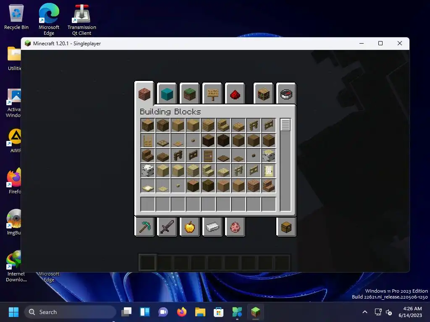Grab the Birch Pressure Plate
This screenshot has width=430, height=322.
click(163, 186)
